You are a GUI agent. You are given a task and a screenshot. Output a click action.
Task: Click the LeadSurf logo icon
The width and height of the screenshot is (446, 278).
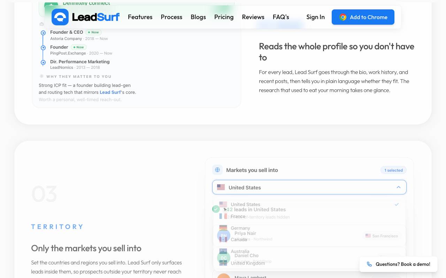[60, 17]
